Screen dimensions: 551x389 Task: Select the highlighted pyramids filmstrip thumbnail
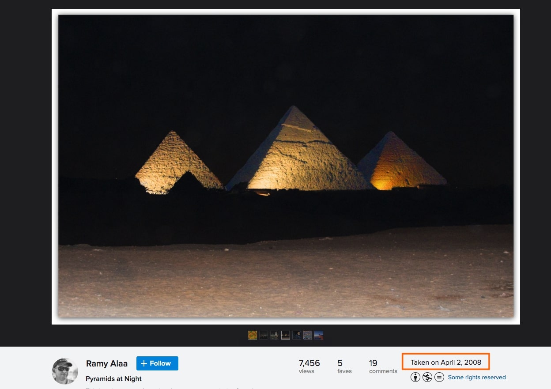coord(286,335)
